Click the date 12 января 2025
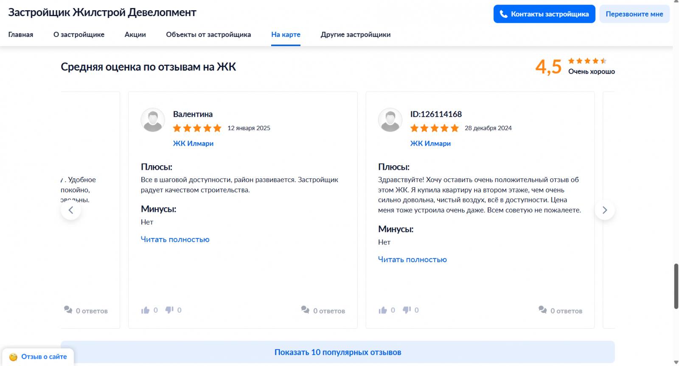 click(x=249, y=128)
